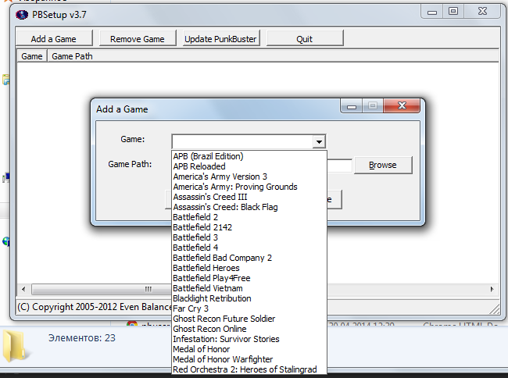Click the Add a Game button
The height and width of the screenshot is (378, 508).
pos(54,39)
